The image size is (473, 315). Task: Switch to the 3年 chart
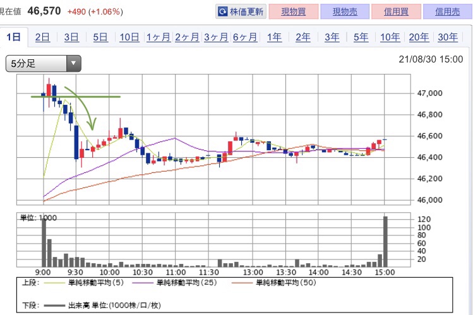click(x=332, y=37)
